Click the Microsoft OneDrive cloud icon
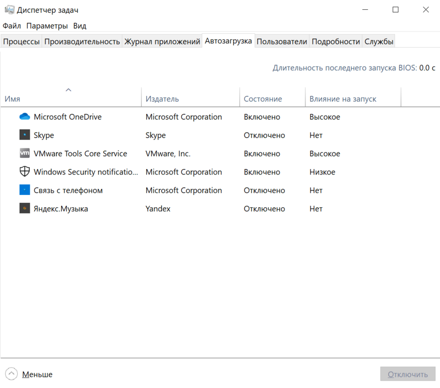 [24, 117]
